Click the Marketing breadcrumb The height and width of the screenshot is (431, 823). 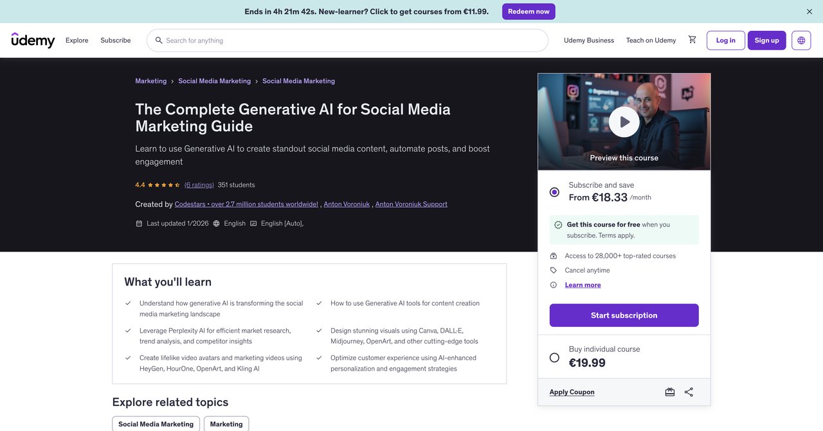tap(151, 81)
